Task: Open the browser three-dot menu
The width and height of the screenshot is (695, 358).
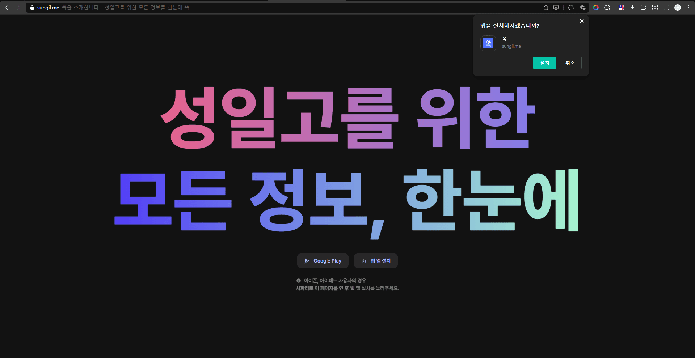Action: (x=688, y=8)
